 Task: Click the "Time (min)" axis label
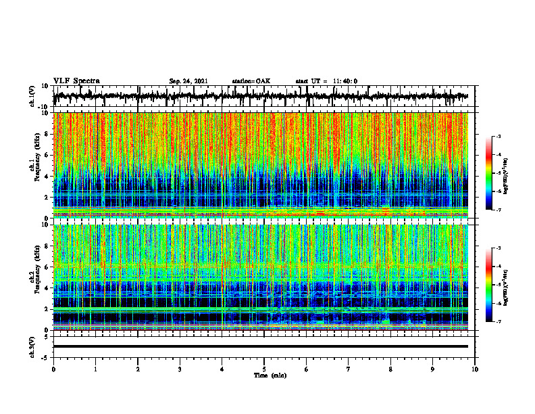point(270,375)
